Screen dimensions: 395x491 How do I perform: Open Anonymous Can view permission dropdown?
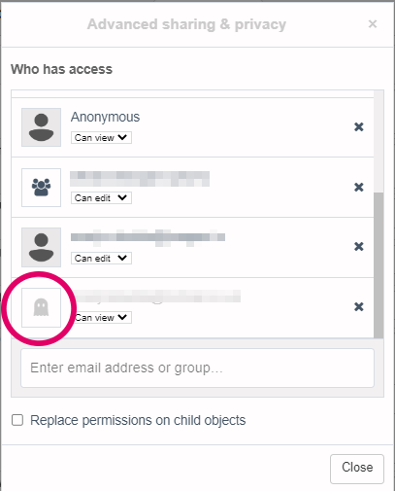tap(101, 138)
